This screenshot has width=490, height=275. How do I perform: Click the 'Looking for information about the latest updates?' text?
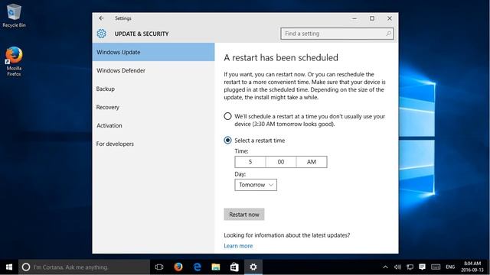[x=287, y=235]
